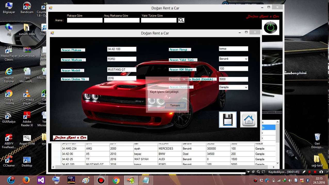The image size is (329, 185).
Task: Click the Aracın Üretim Yılı field showing 2016
Action: [x=122, y=78]
